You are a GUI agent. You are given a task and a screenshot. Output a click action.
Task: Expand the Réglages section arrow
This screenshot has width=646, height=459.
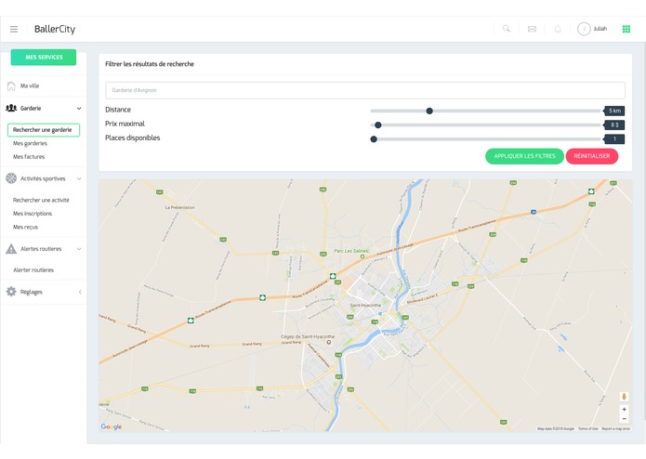pos(80,292)
